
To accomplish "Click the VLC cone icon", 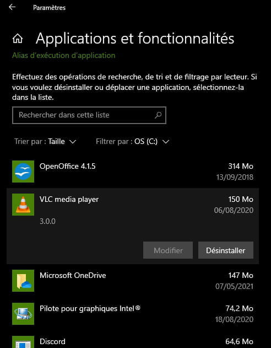I will (23, 205).
